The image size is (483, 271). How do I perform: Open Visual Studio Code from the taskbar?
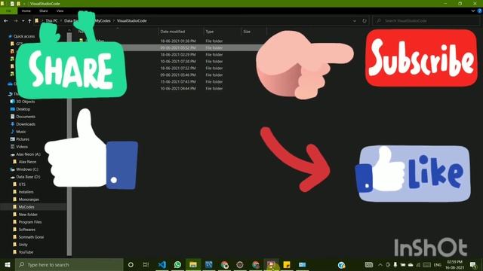click(162, 264)
